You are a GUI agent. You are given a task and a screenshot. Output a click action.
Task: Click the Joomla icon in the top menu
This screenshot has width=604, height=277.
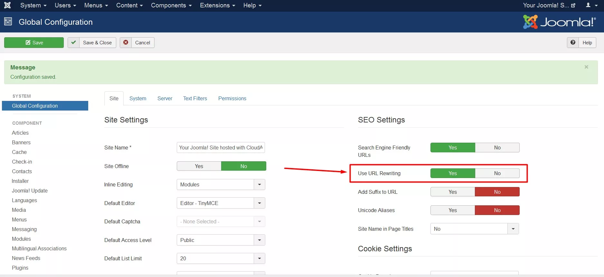pos(7,5)
